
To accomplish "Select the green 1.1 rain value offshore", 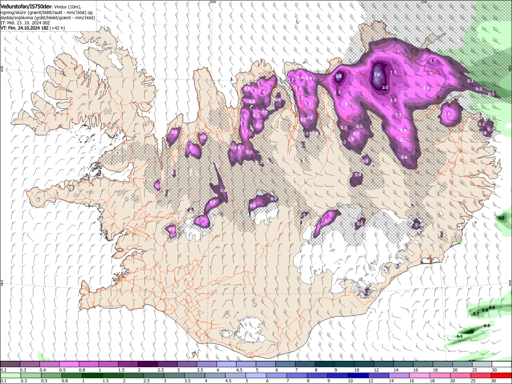I will (460, 337).
